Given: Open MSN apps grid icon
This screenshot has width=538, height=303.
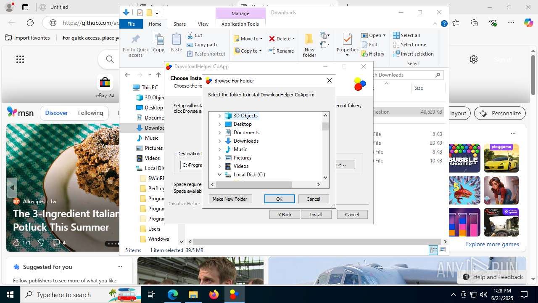Looking at the screenshot, I should point(20,59).
